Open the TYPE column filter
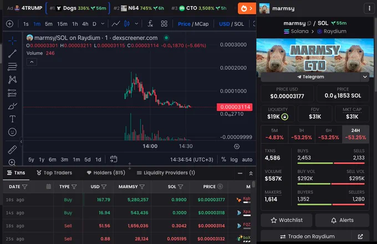Image resolution: width=377 pixels, height=244 pixels. (x=74, y=186)
